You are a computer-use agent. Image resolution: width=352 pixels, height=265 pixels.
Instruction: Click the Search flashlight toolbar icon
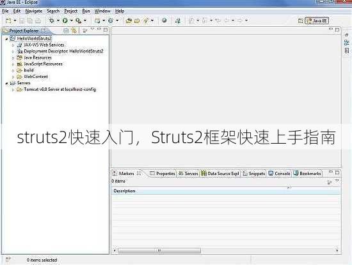tap(146, 21)
